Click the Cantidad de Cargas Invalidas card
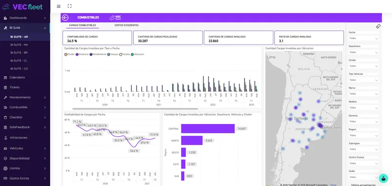 [x=239, y=38]
